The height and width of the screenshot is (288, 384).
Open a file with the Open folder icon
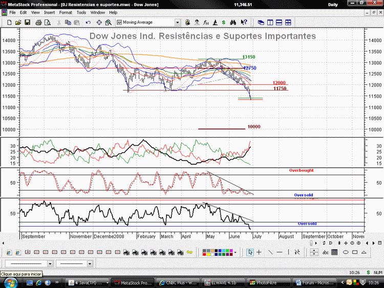[18, 23]
